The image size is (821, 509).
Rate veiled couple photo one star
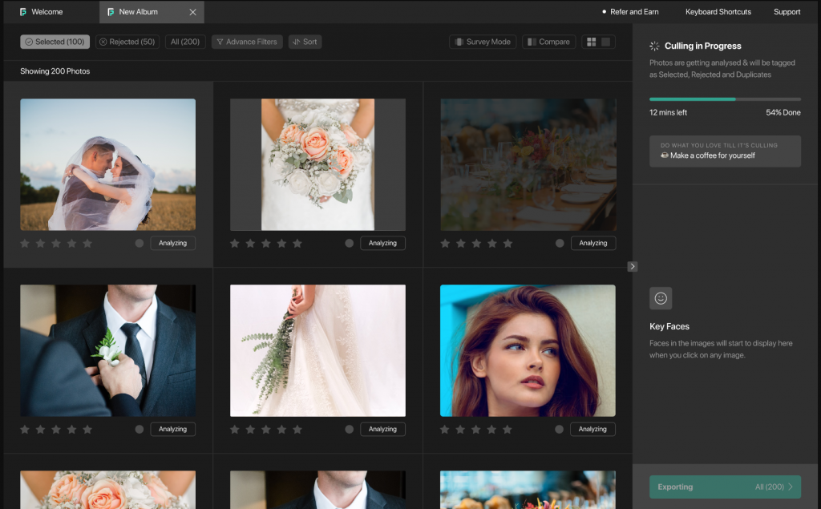coord(25,243)
